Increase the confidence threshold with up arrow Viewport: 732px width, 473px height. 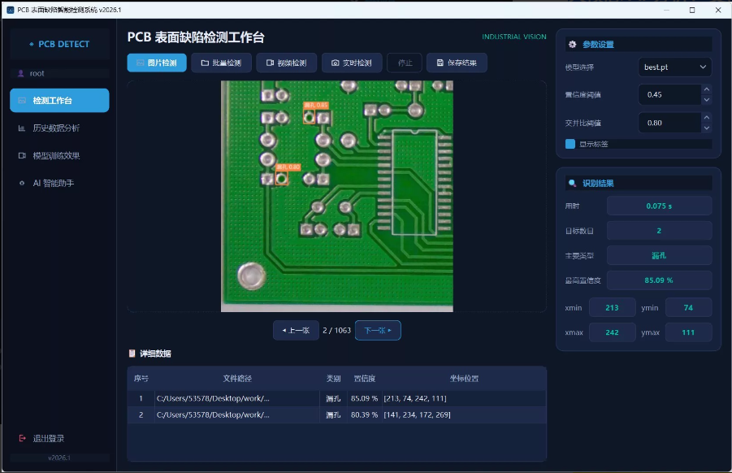(x=707, y=89)
